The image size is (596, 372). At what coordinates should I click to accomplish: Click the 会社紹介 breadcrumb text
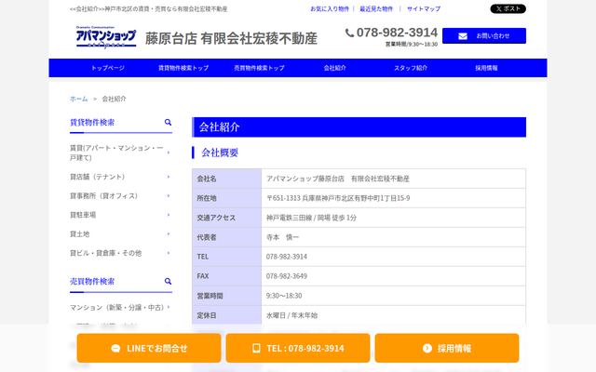click(114, 99)
